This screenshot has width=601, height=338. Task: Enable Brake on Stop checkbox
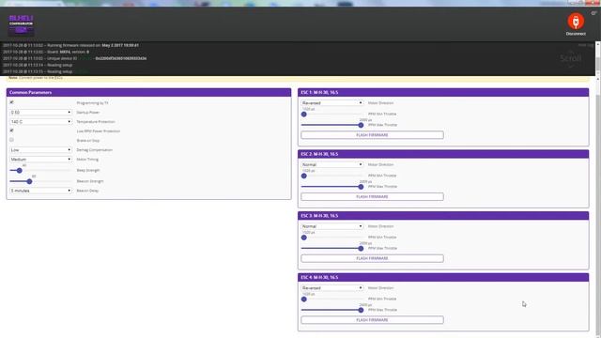(11, 140)
